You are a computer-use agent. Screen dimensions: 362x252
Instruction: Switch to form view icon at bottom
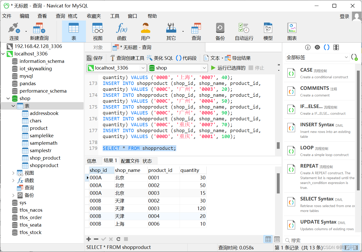tap(277, 239)
